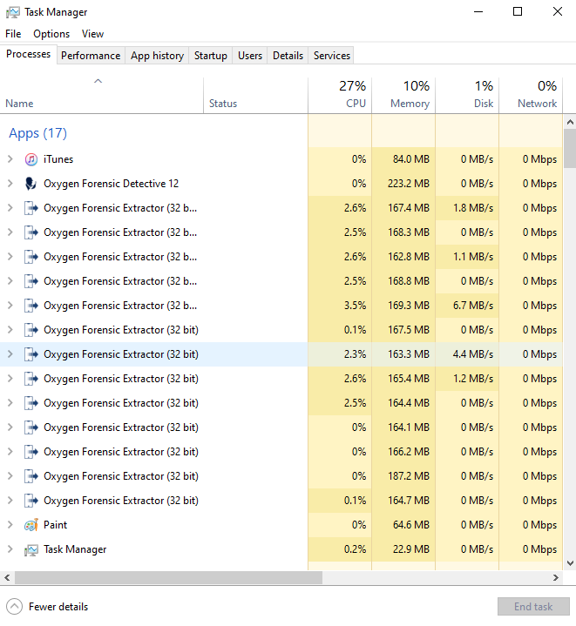Image resolution: width=576 pixels, height=626 pixels.
Task: Click Task Manager title bar icon
Action: (x=12, y=12)
